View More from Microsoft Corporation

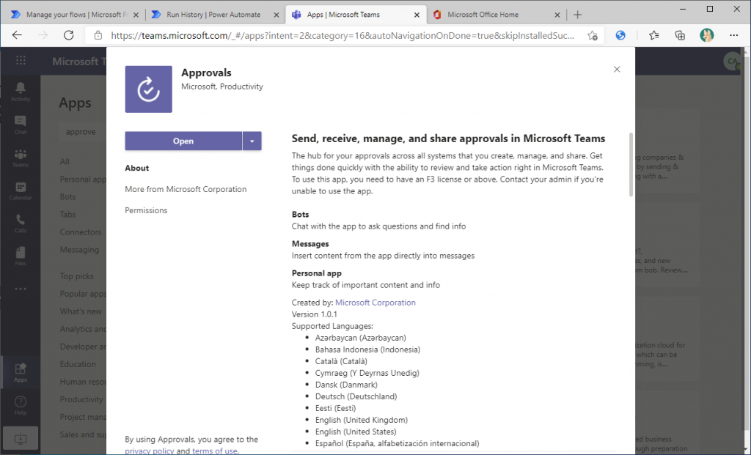coord(186,189)
